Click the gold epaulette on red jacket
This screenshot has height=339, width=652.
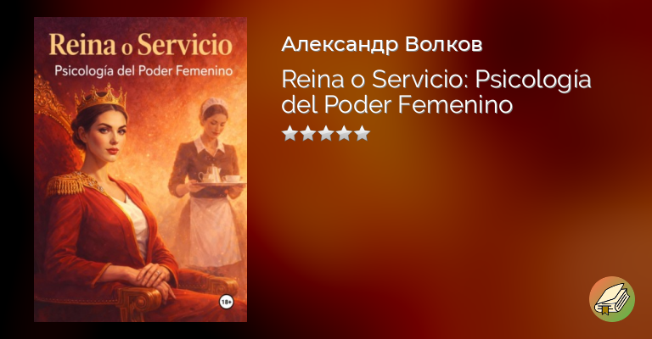coord(71,182)
